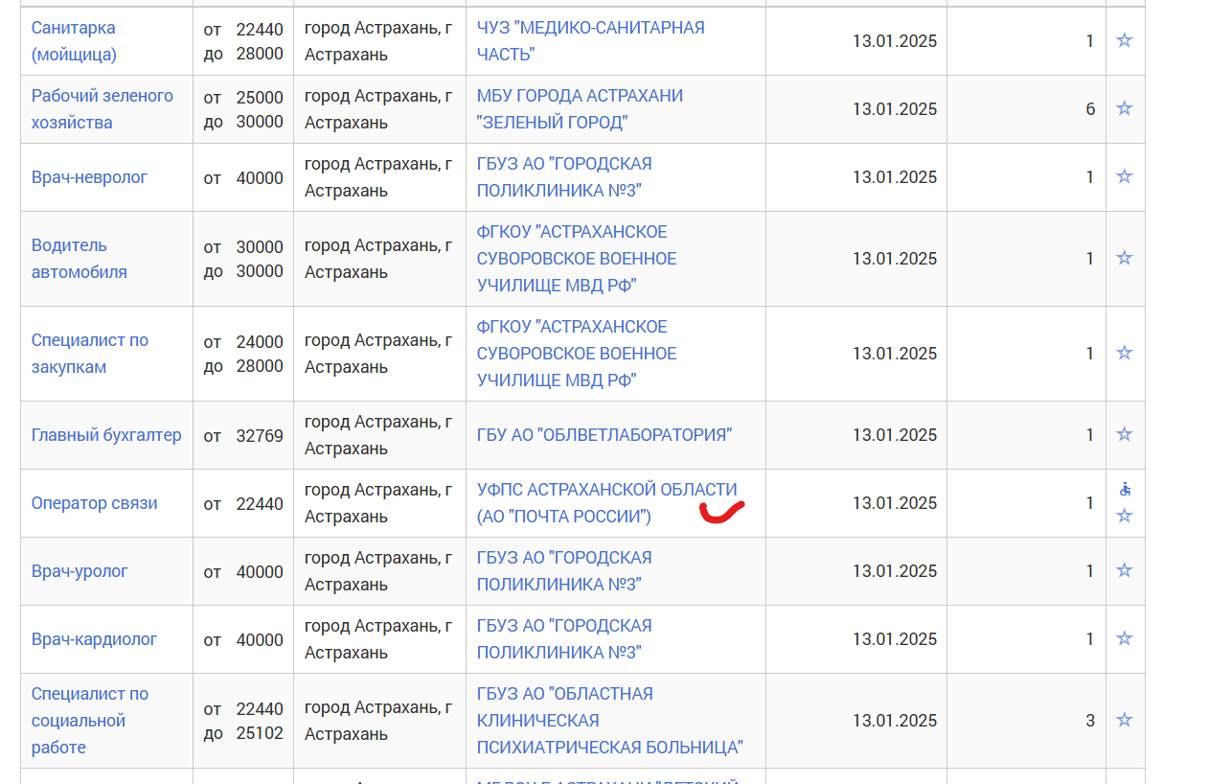
Task: Open the Главный бухгалтер vacancy
Action: pos(106,435)
